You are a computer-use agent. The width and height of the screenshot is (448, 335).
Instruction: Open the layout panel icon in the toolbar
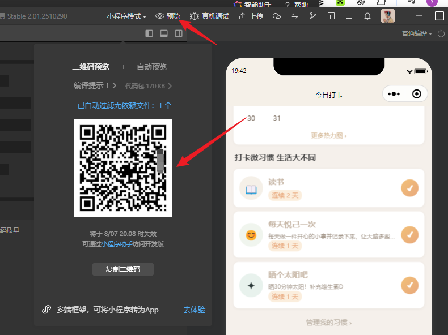(331, 16)
